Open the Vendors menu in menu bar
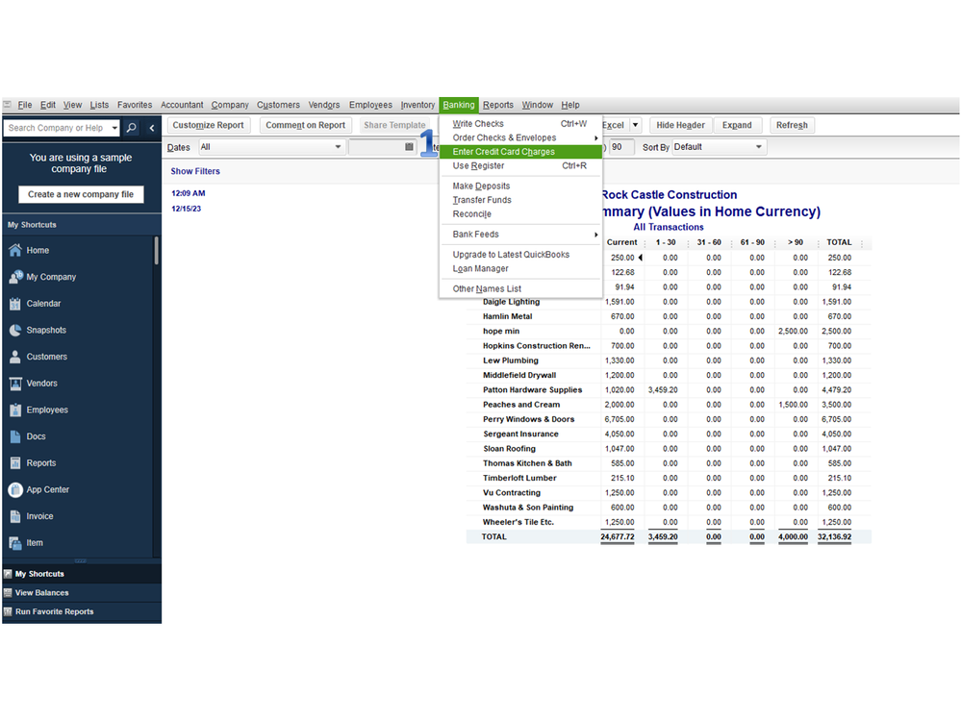The height and width of the screenshot is (720, 961). point(323,105)
